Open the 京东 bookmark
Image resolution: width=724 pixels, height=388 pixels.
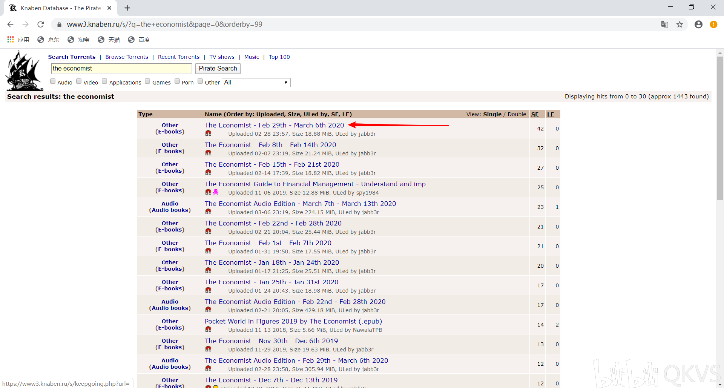49,40
